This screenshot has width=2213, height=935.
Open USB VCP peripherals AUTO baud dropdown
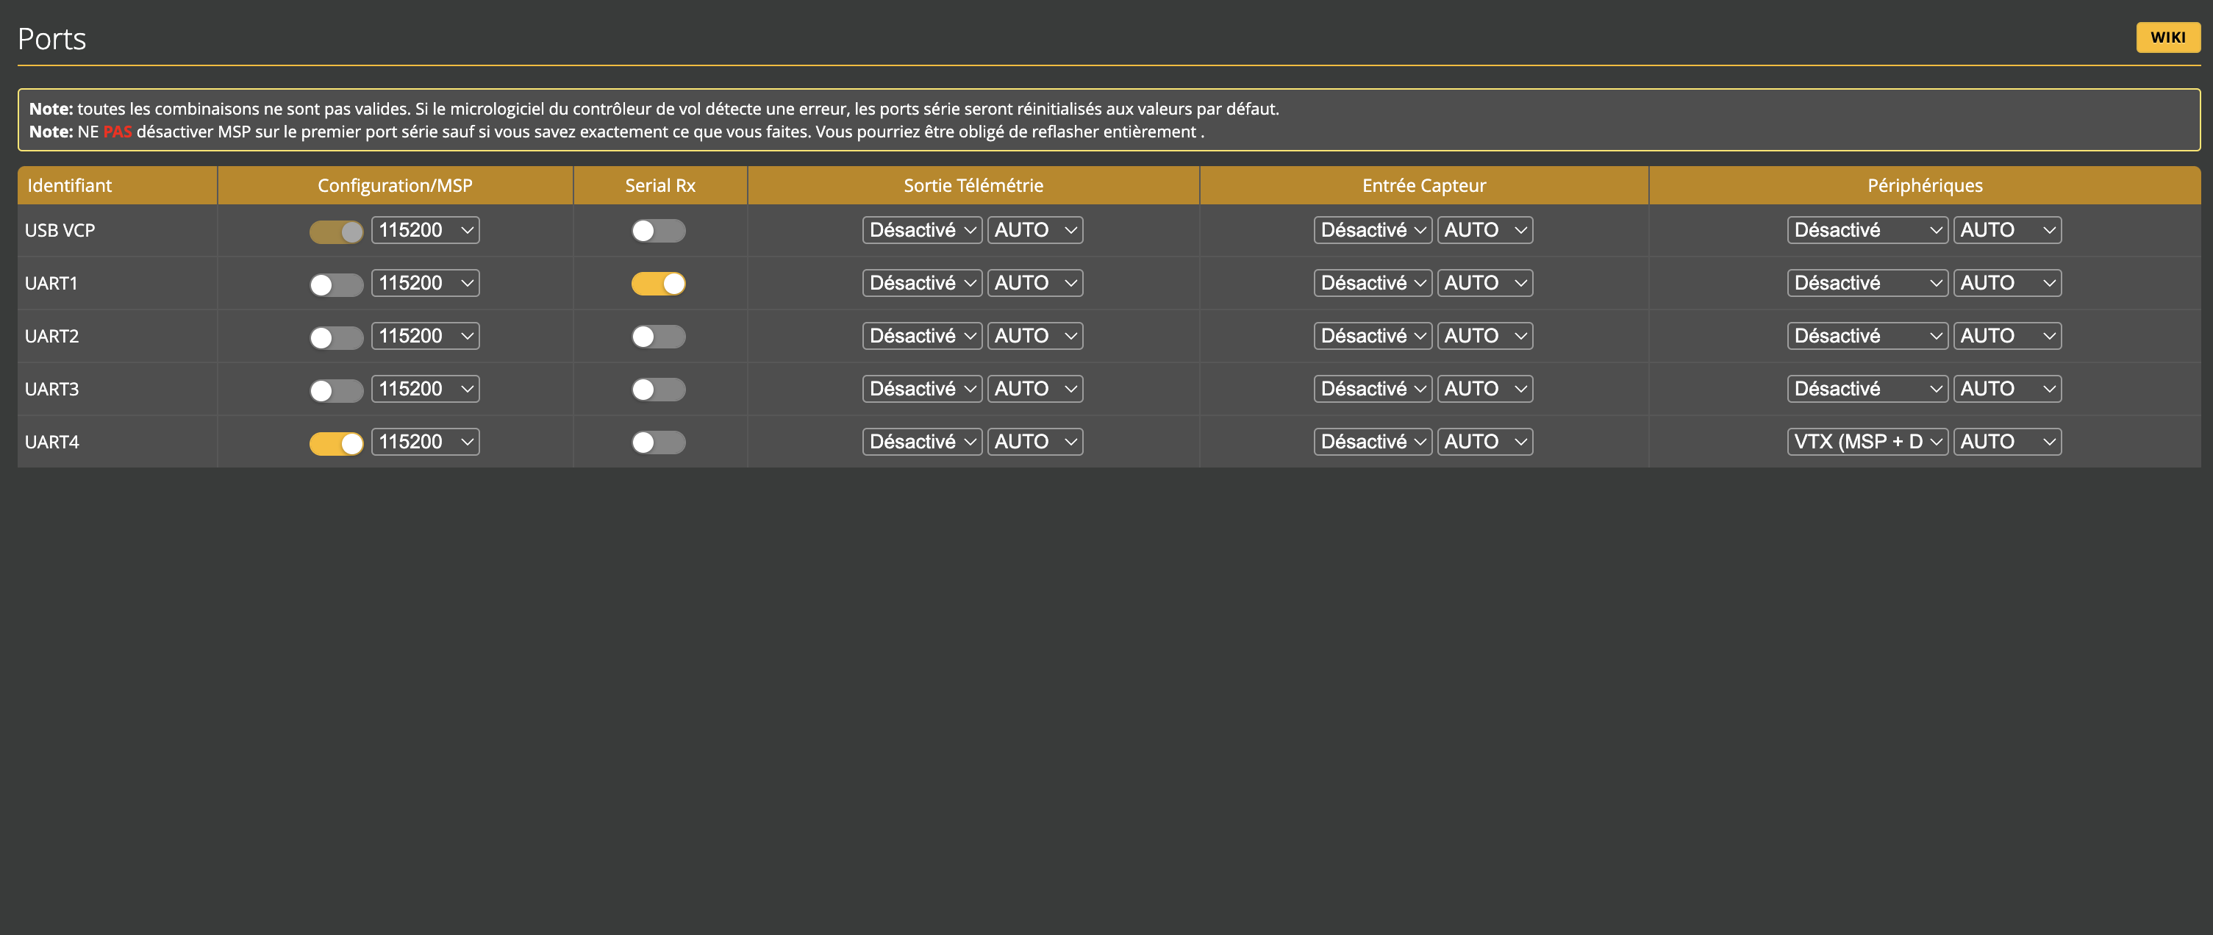[x=2006, y=230]
